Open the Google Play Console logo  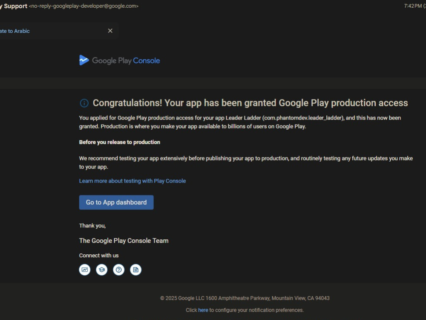pos(120,61)
